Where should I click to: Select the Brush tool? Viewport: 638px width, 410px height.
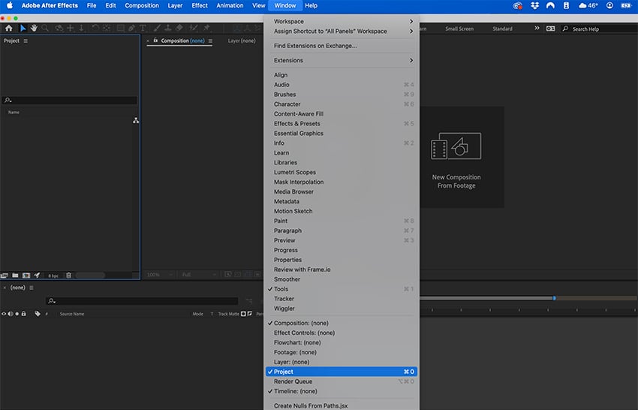[157, 28]
